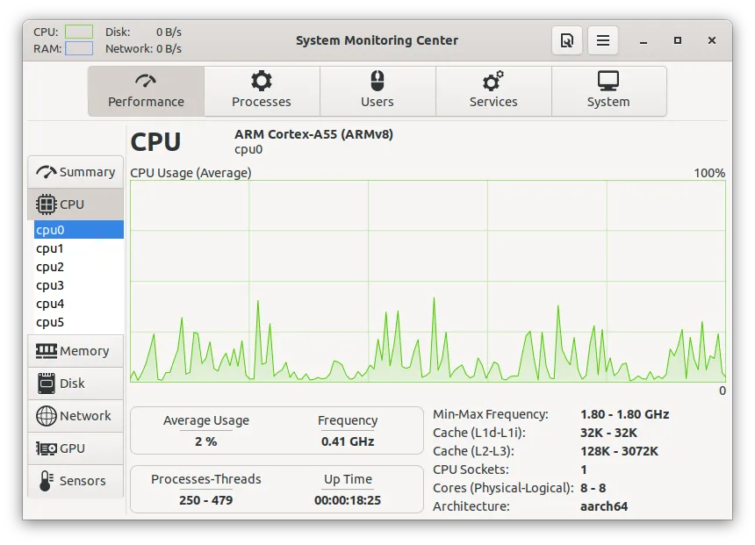Open the Performance tab
The width and height of the screenshot is (755, 545).
tap(146, 91)
